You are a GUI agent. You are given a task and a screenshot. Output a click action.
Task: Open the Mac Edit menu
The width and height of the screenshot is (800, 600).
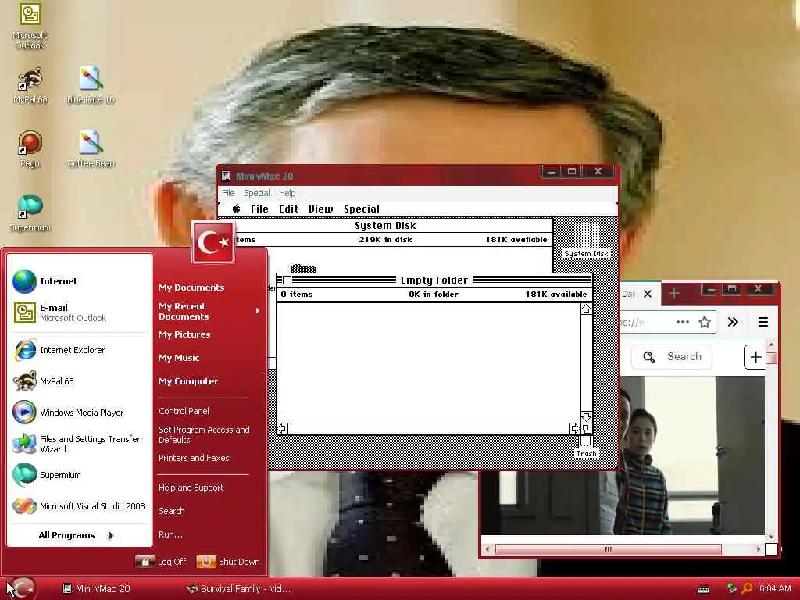pos(288,209)
